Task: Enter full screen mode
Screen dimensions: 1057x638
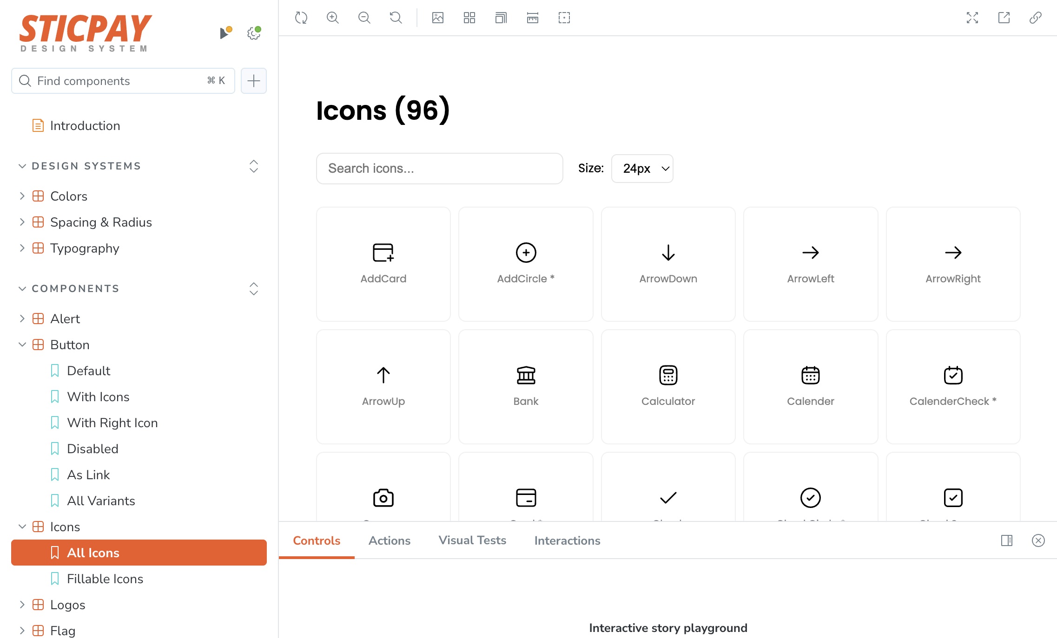Action: 972,18
